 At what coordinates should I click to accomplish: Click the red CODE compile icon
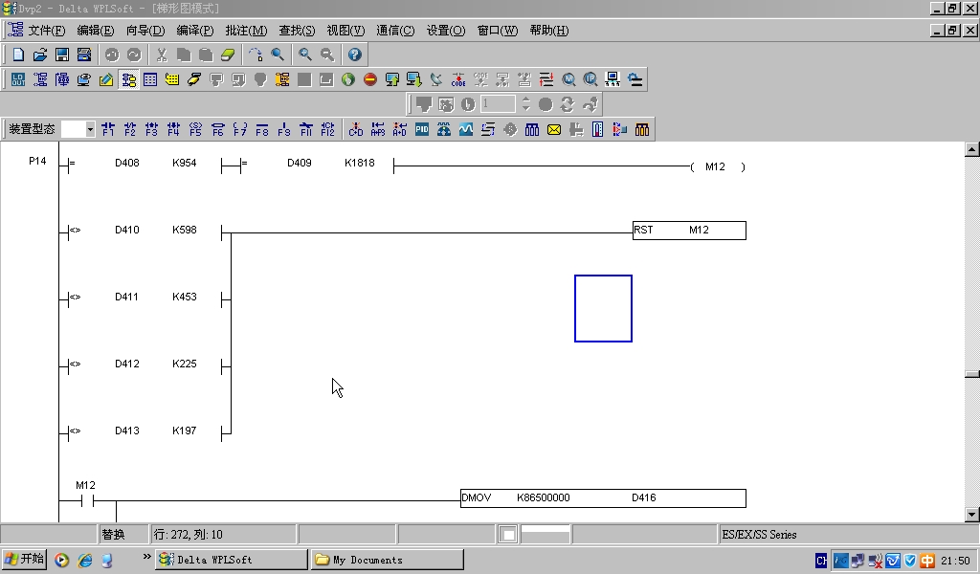458,79
